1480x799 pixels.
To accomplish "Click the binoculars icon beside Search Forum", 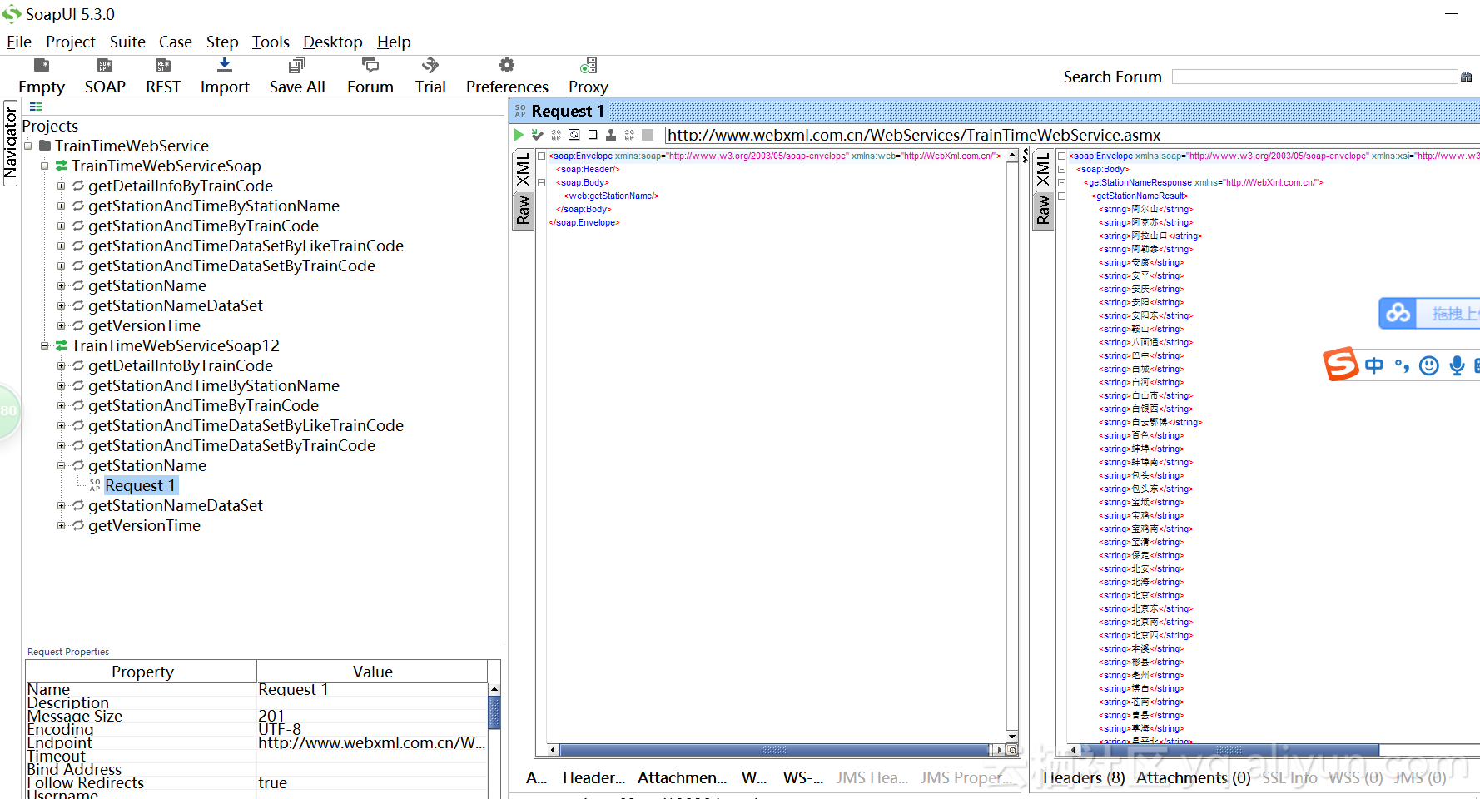I will coord(1467,77).
